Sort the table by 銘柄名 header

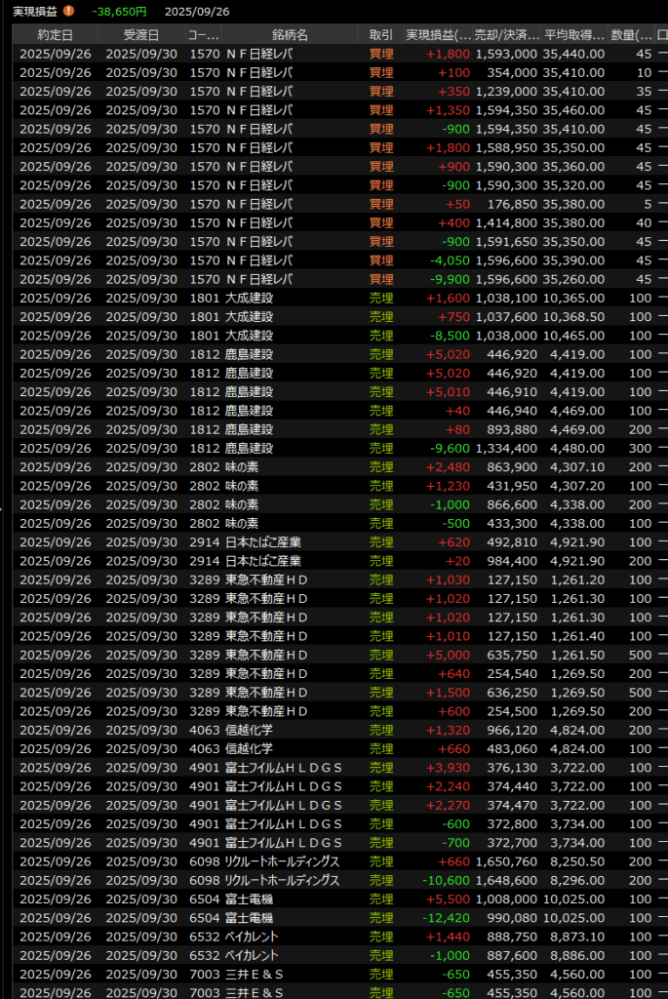click(289, 35)
